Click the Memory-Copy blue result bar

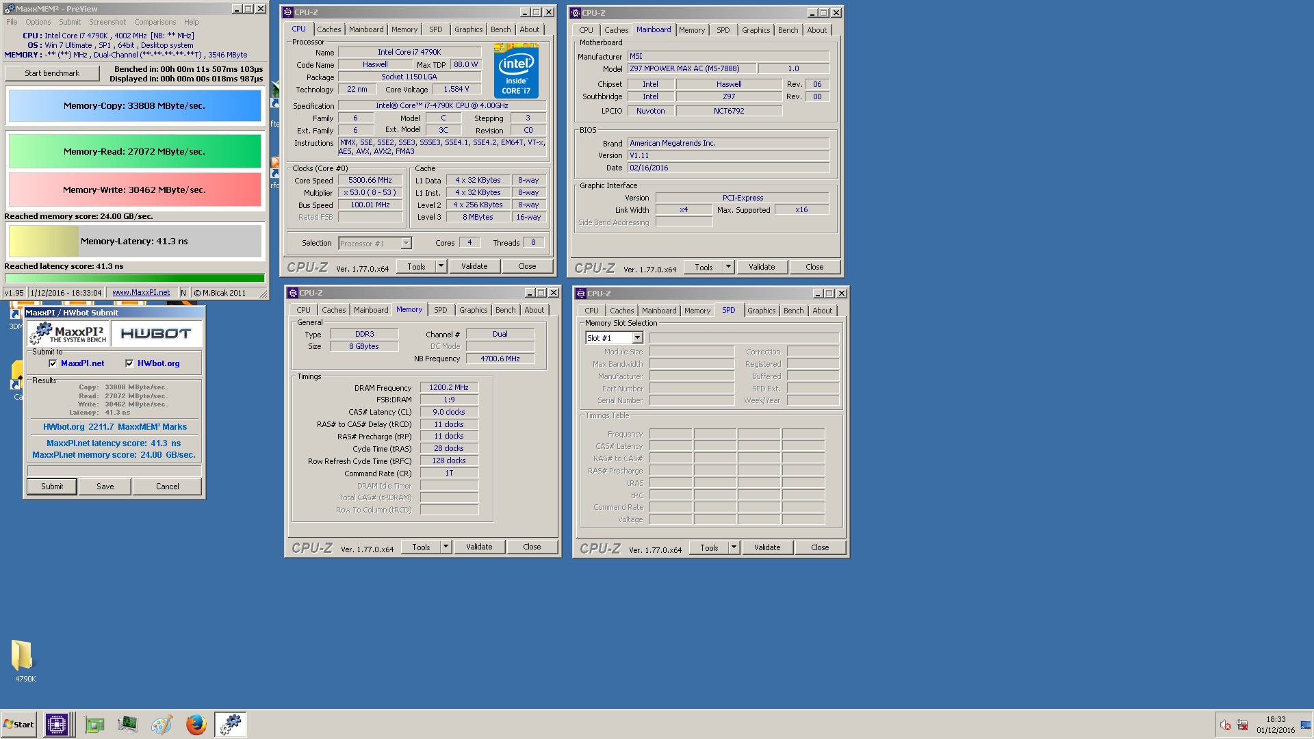(134, 105)
